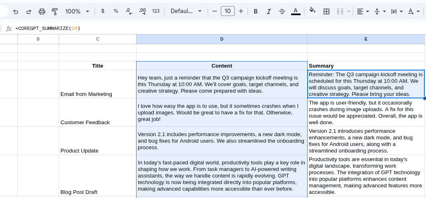The image size is (426, 198).
Task: Open the fill color picker
Action: tap(313, 11)
